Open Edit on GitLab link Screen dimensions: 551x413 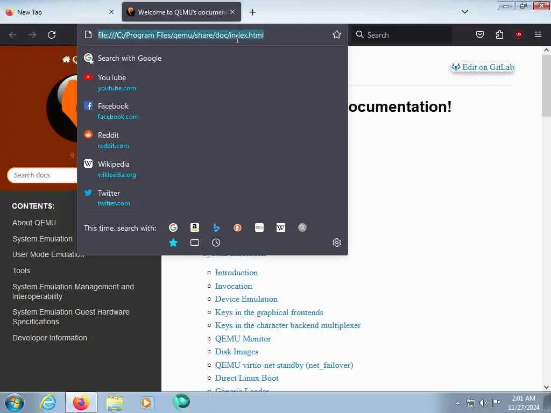tap(483, 67)
